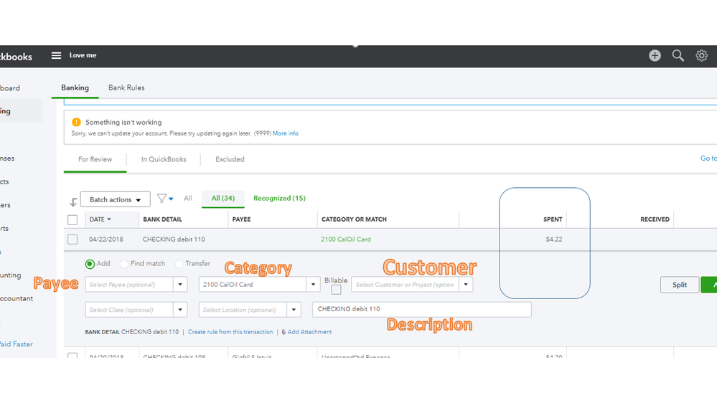The image size is (717, 403).
Task: Click the Select Class input field
Action: [x=129, y=310]
